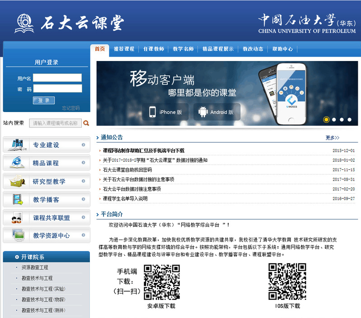Open 教学播客 via its film icon
The image size is (361, 318).
[x=18, y=199]
